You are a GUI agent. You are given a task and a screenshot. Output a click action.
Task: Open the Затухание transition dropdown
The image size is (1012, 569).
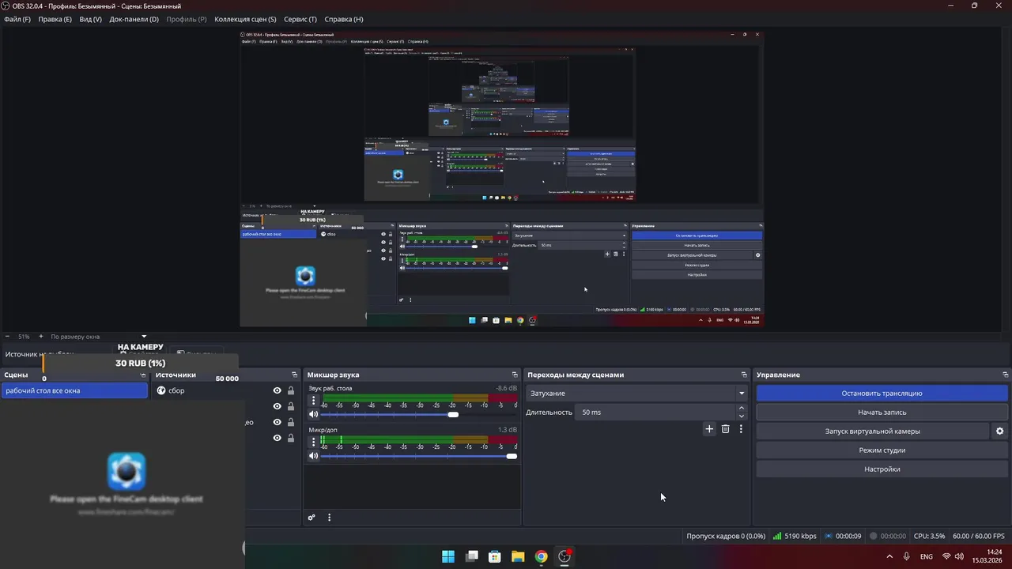pos(637,394)
